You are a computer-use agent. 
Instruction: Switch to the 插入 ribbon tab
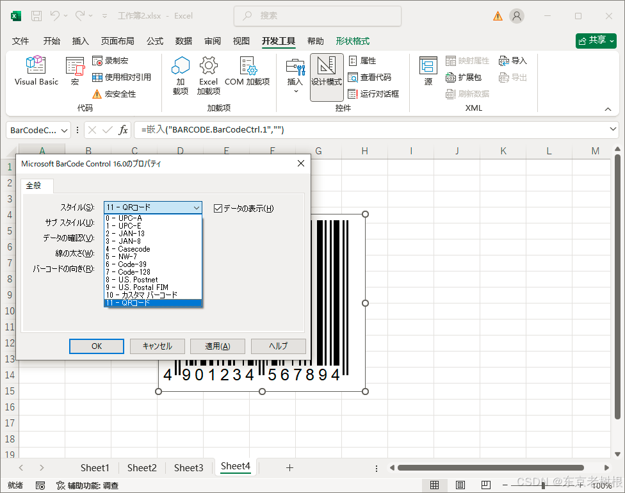[80, 41]
